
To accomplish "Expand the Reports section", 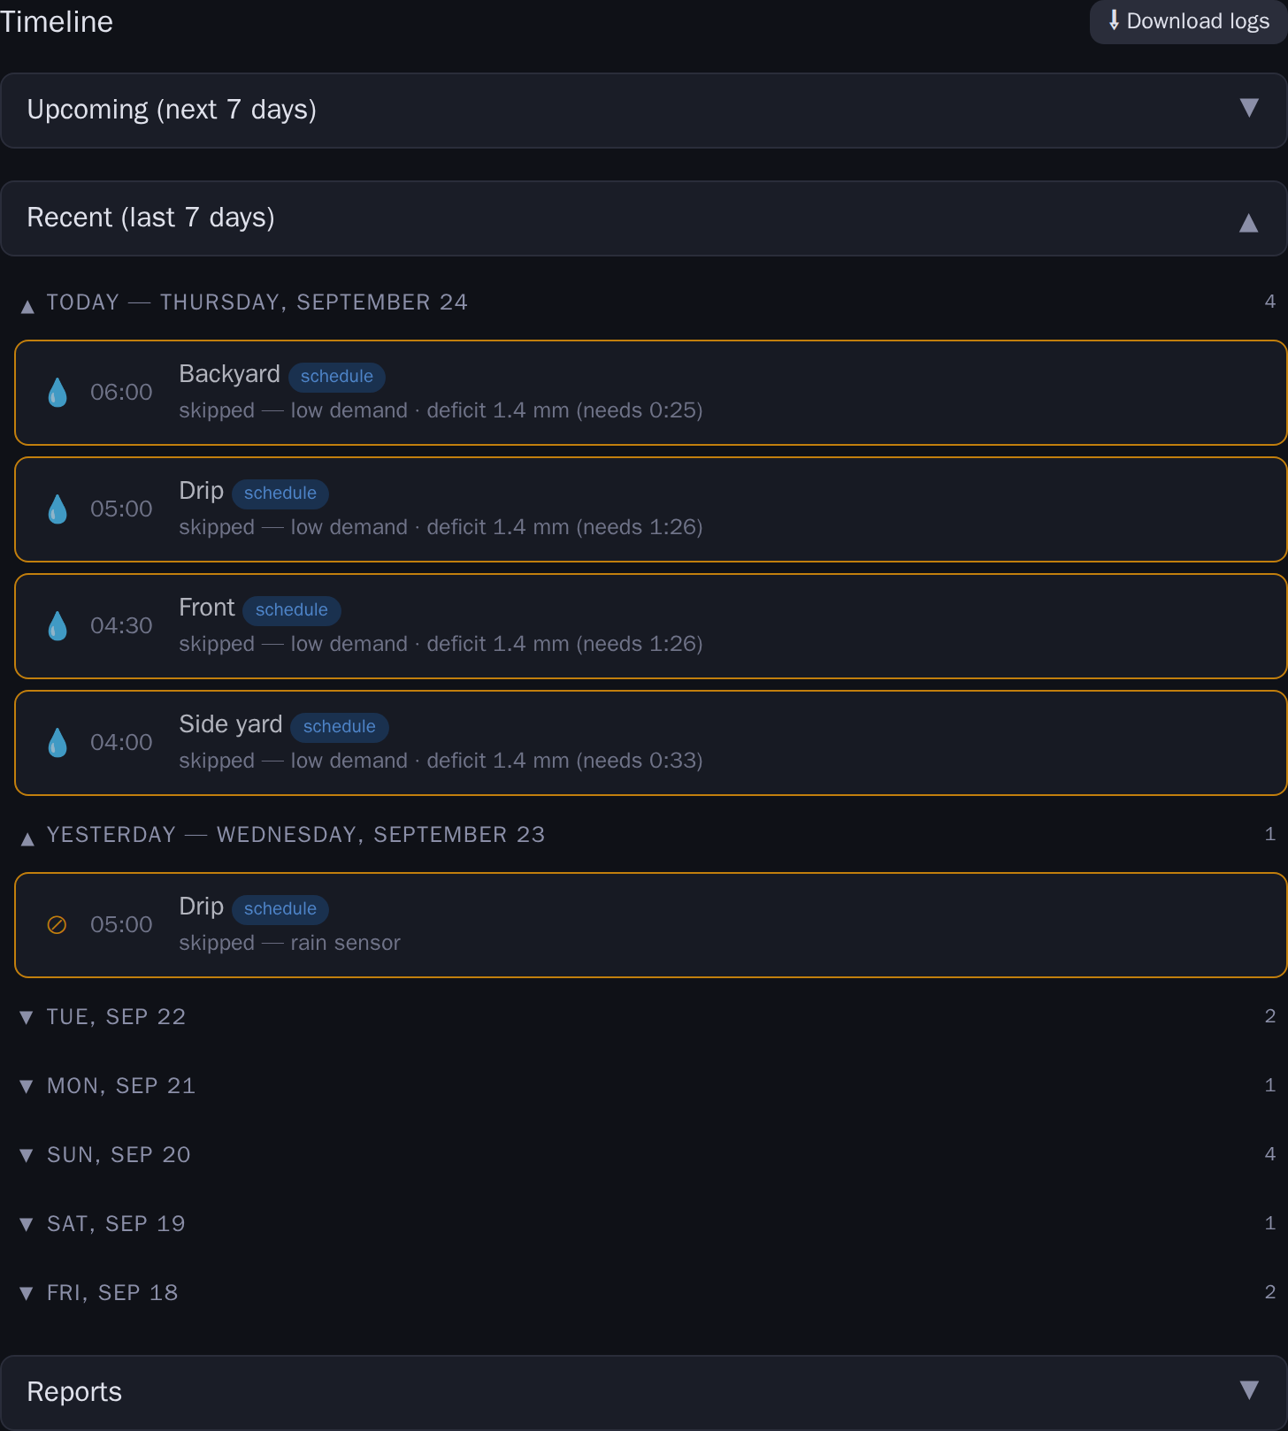I will point(644,1393).
